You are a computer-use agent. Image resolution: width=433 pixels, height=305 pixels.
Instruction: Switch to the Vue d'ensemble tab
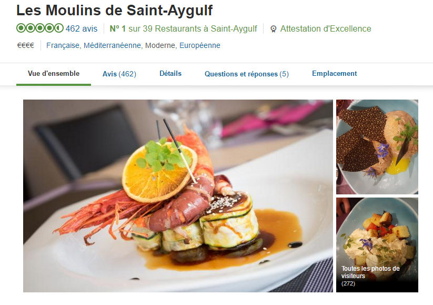[54, 74]
